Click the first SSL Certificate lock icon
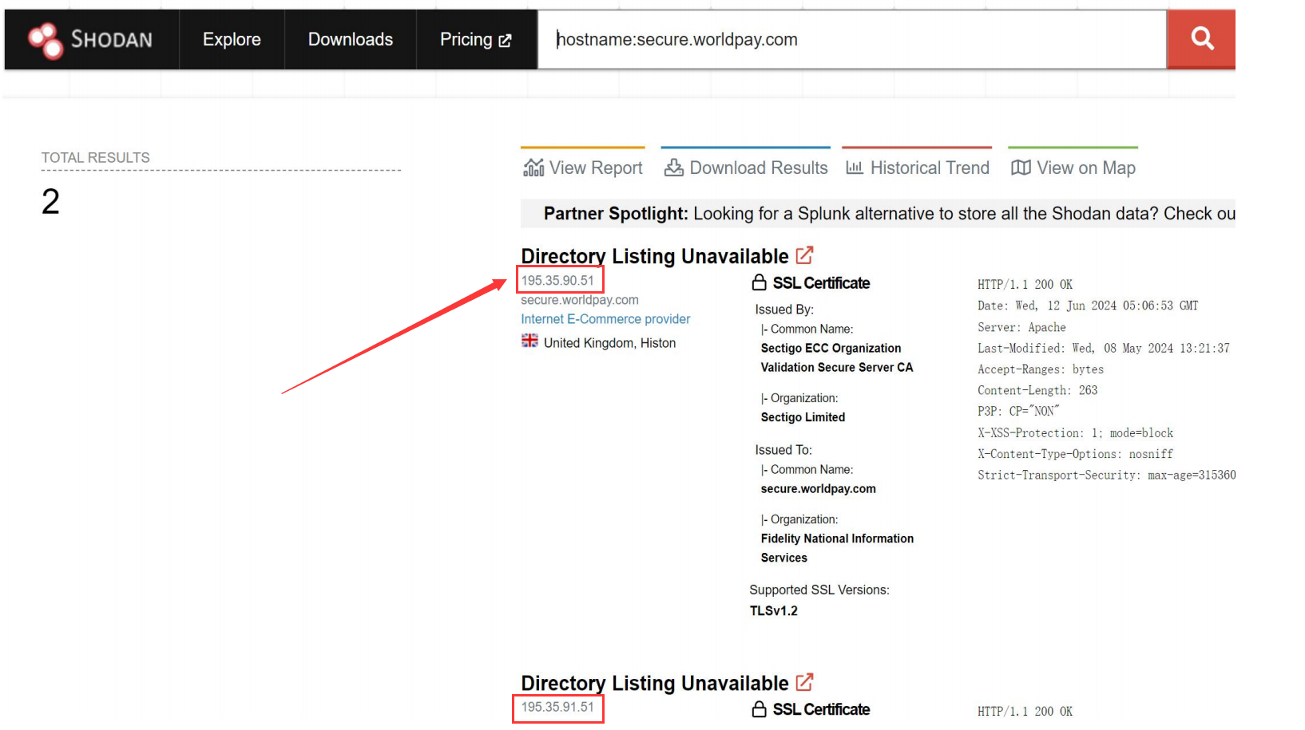Viewport: 1305px width, 730px height. point(759,282)
